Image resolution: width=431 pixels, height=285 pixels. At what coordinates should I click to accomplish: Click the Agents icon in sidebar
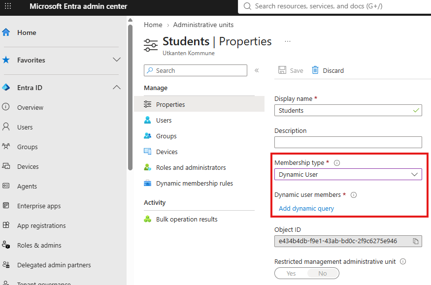tap(6, 186)
